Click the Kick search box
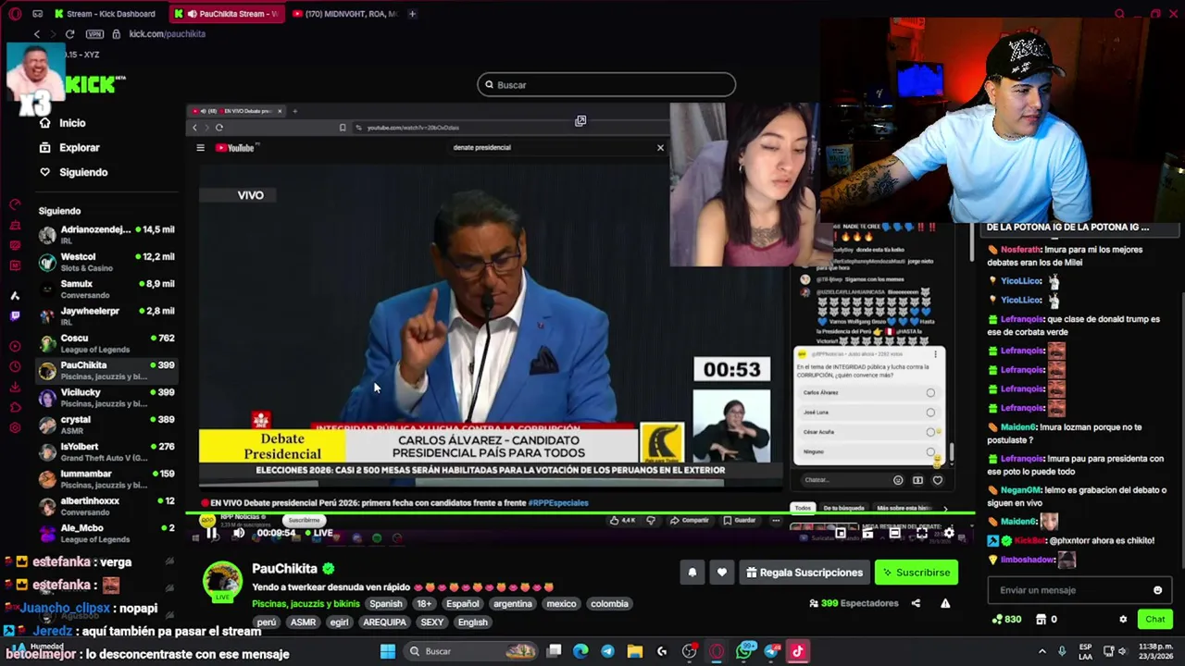Viewport: 1185px width, 666px height. coord(606,85)
